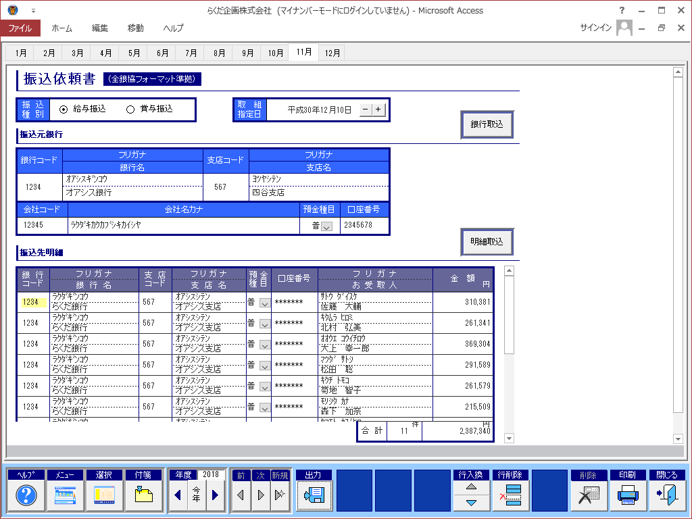
Task: Increase 取組指定日 with plus button
Action: click(x=378, y=109)
